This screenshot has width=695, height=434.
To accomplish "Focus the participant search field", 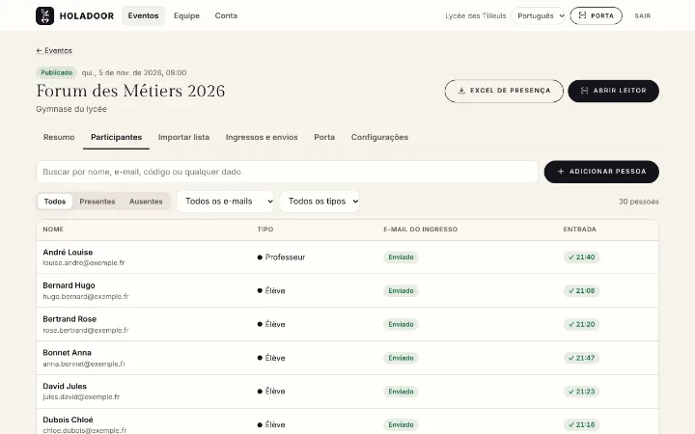I will click(x=288, y=172).
